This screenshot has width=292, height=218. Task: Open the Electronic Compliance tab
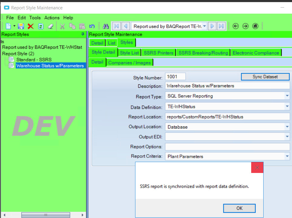[x=256, y=53]
